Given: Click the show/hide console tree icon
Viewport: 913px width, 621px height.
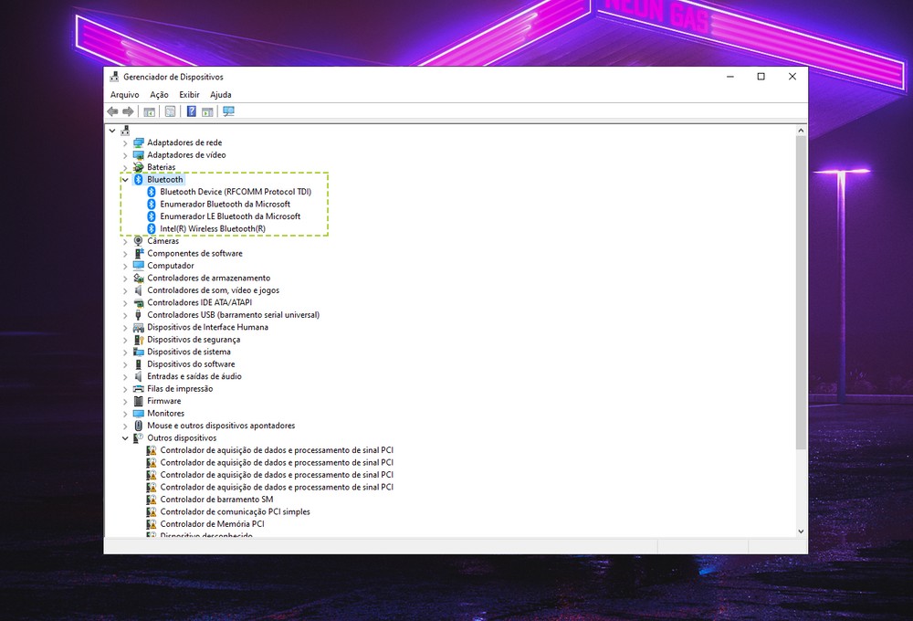Looking at the screenshot, I should coord(150,111).
